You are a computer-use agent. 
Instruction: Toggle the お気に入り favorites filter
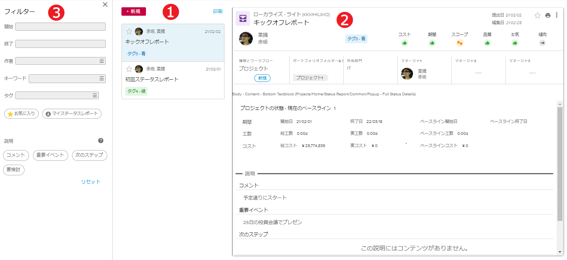pos(21,114)
